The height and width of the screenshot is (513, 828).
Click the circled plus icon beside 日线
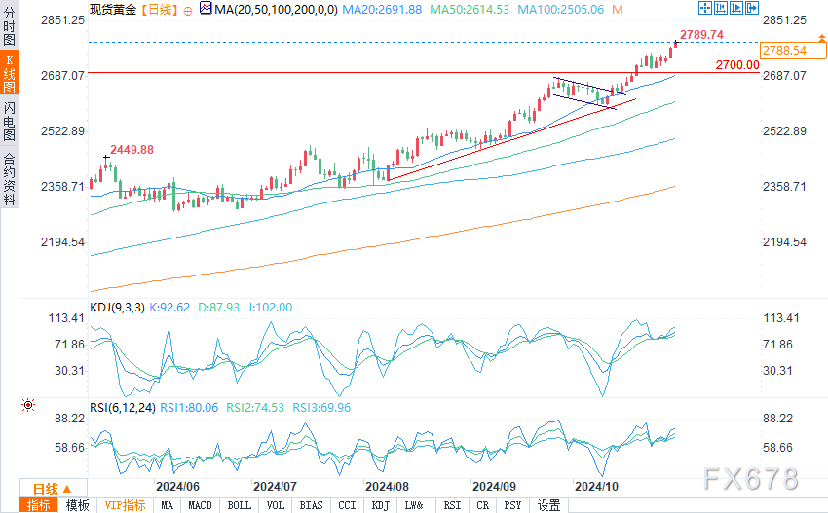(x=188, y=11)
